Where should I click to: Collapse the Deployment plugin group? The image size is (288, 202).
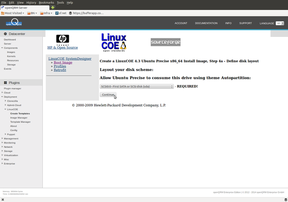pyautogui.click(x=2, y=96)
